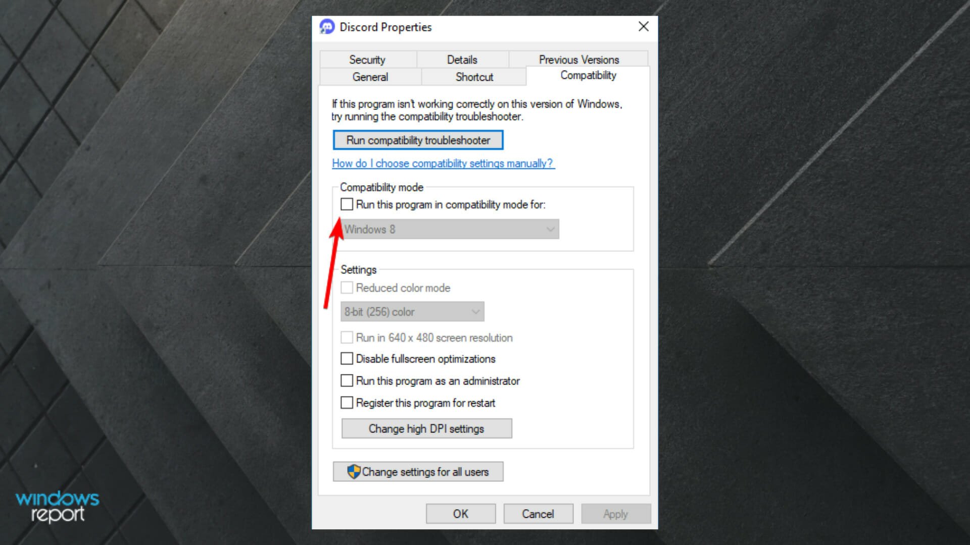Open the 8-bit (256) color dropdown
Image resolution: width=970 pixels, height=545 pixels.
tap(412, 312)
